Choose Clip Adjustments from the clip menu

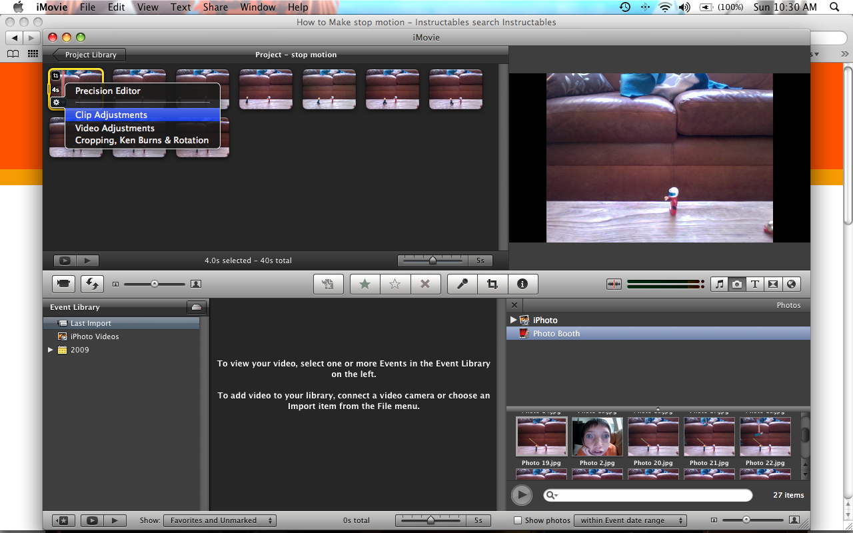[x=143, y=115]
